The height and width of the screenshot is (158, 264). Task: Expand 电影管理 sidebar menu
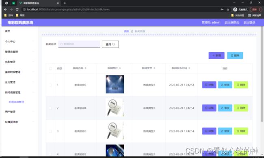point(19,62)
